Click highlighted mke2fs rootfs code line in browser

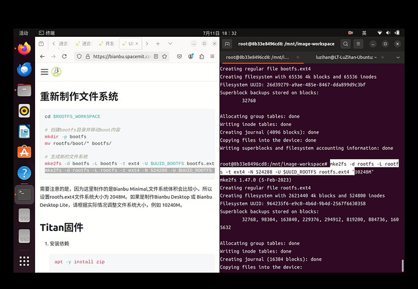tap(130, 170)
